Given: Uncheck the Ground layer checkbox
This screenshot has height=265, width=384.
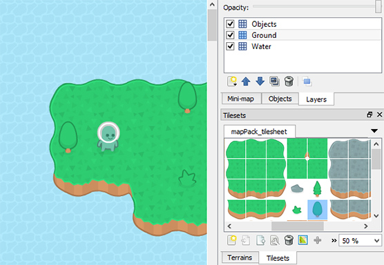Looking at the screenshot, I should point(230,35).
